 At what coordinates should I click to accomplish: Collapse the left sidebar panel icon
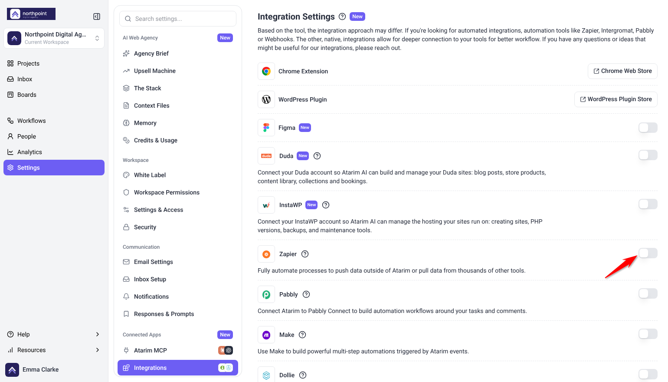click(97, 16)
